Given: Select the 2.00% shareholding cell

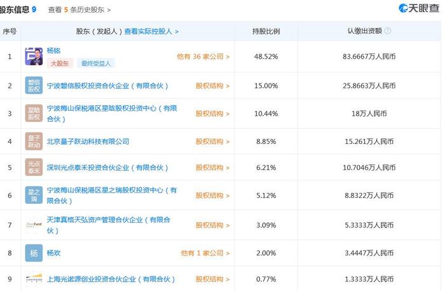Looking at the screenshot, I should [x=266, y=253].
